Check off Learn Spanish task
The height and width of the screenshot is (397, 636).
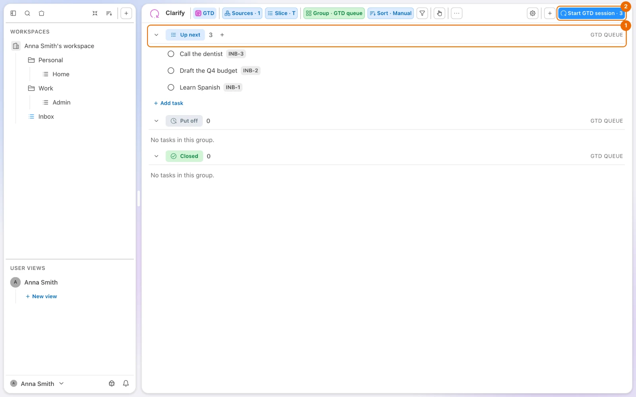pyautogui.click(x=171, y=87)
